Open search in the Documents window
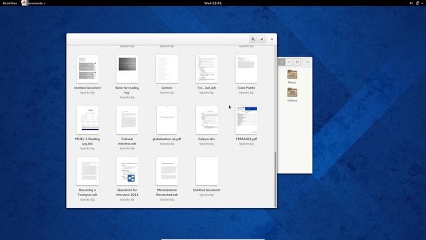 pyautogui.click(x=253, y=39)
